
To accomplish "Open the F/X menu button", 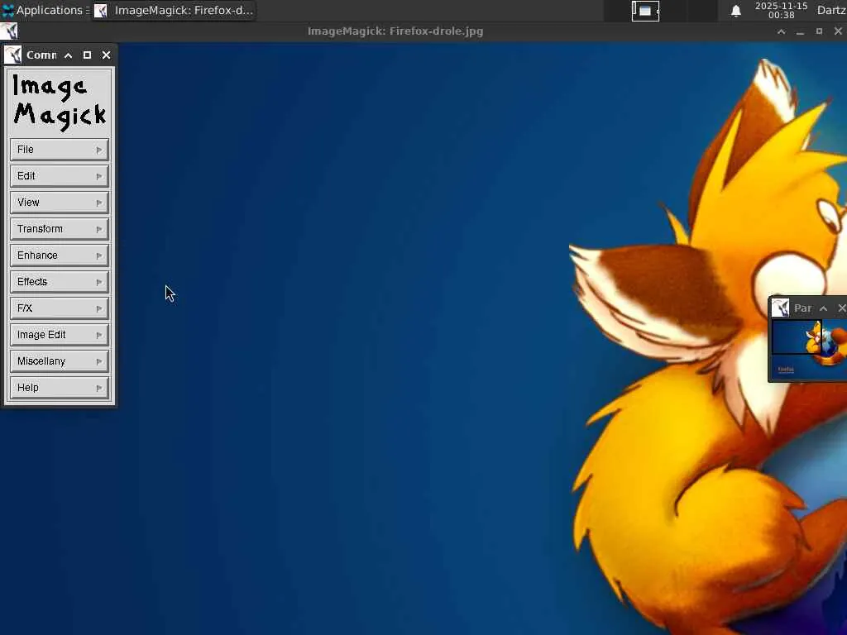I will click(x=60, y=308).
